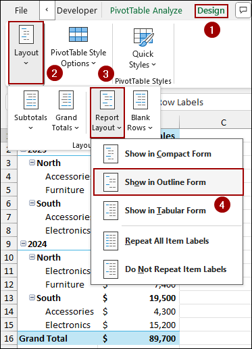Screen dimensions: 252x349
Task: Select Furniture cell in row 12
Action: [54, 284]
